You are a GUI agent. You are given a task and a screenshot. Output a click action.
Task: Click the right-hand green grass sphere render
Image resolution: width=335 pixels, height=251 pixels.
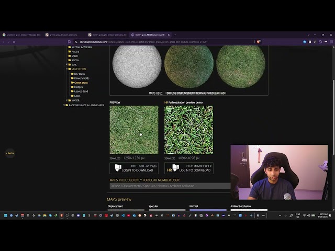[241, 66]
